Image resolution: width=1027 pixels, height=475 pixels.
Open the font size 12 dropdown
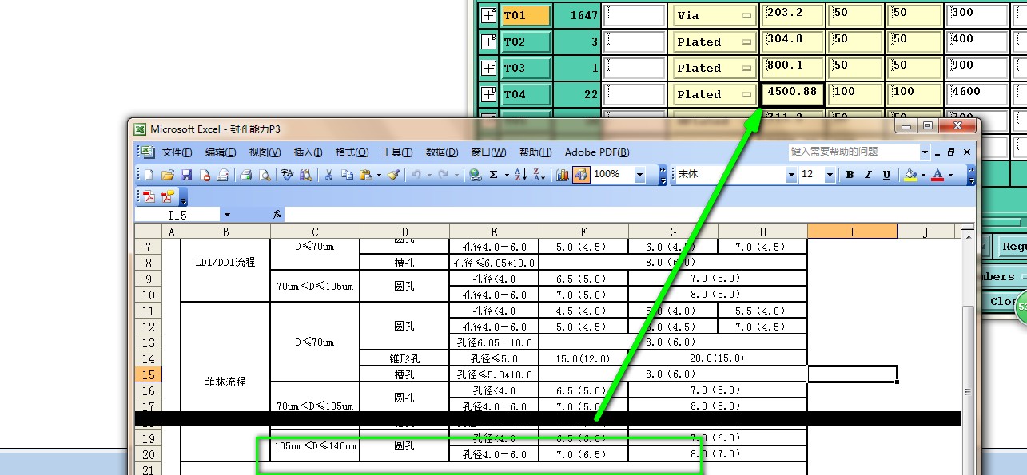(830, 175)
